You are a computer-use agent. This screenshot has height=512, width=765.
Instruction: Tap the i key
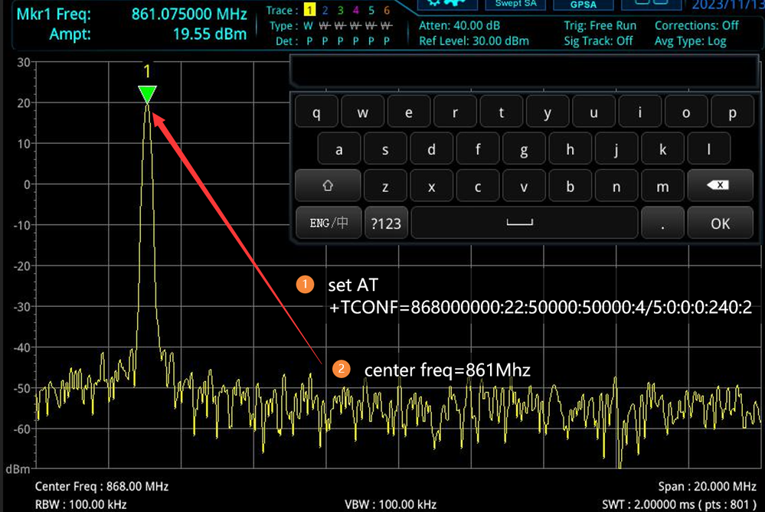coord(639,112)
